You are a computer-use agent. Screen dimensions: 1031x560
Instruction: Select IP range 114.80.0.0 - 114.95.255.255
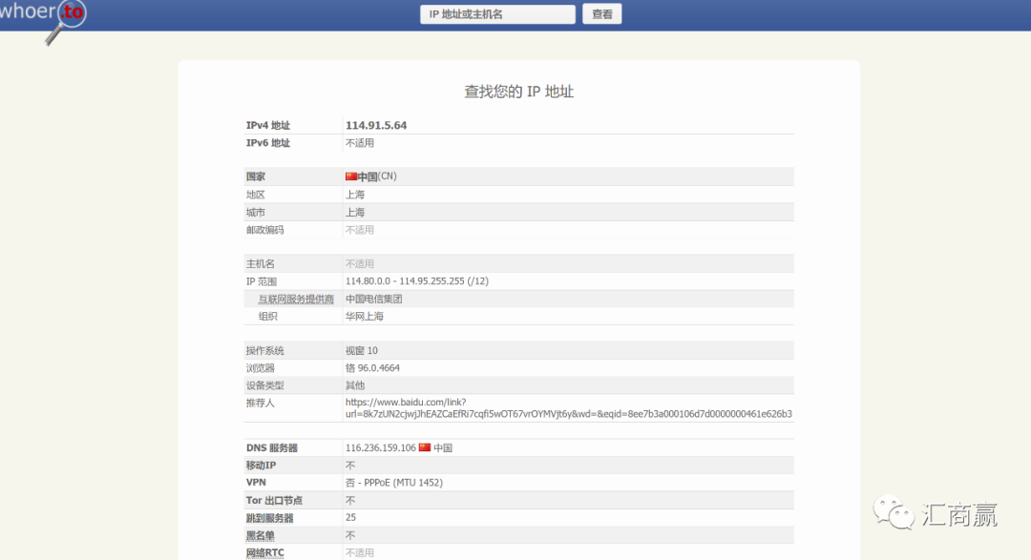(x=405, y=280)
